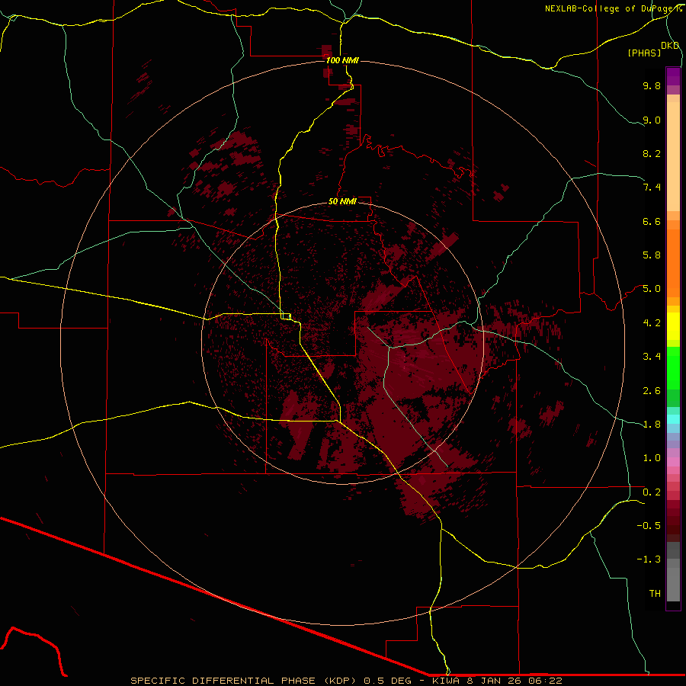Screen dimensions: 686x686
Task: Select the orange swatch near 5.8
Action: 673,255
